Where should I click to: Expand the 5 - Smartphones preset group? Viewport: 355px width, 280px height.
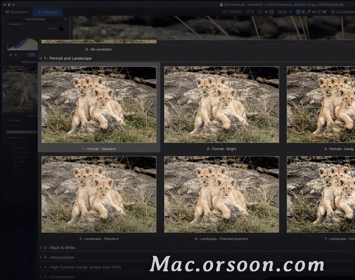click(41, 277)
